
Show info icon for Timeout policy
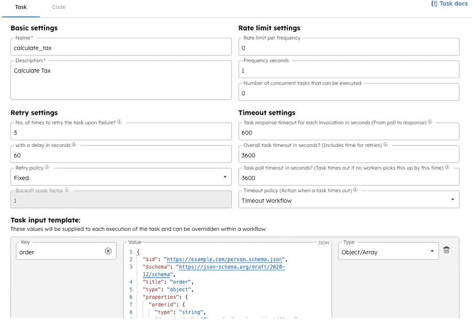[x=355, y=190]
